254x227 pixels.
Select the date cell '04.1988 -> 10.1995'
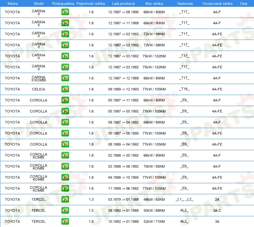coord(123,177)
